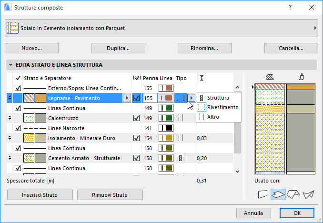Click Cemento Armato thickness value 0,20
The width and height of the screenshot is (323, 223).
point(202,158)
